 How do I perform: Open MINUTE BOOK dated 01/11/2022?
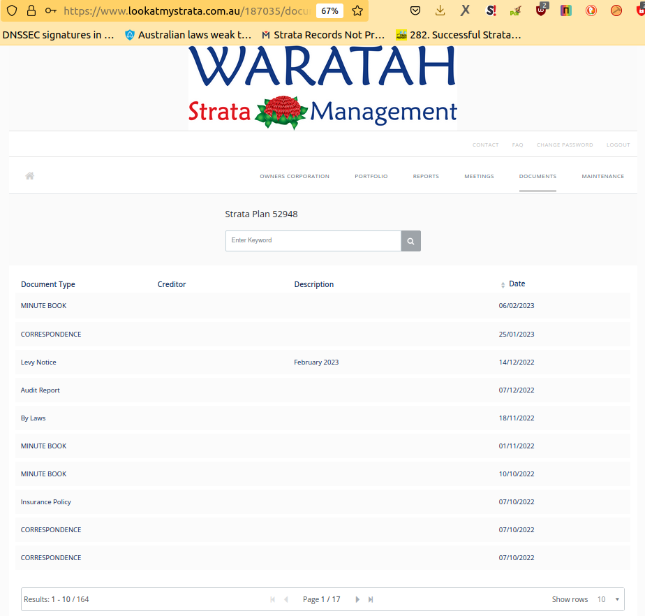coord(322,446)
